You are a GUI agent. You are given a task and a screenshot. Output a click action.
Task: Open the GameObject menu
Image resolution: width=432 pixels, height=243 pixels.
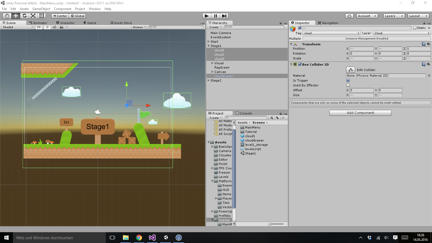click(41, 9)
